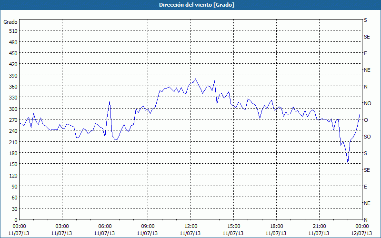Select the 09:00 time label on bottom axis
381x238 pixels.
(x=148, y=227)
